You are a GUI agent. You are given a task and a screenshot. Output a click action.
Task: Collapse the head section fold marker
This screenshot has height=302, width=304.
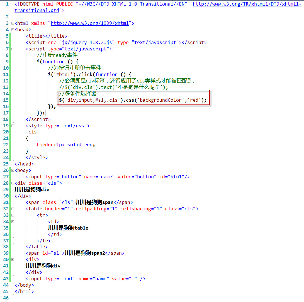coord(13,30)
